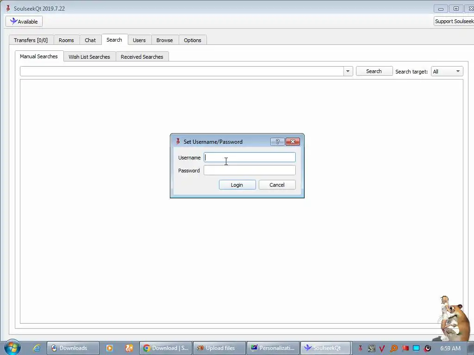Click the red flag tray icon

coord(405,348)
